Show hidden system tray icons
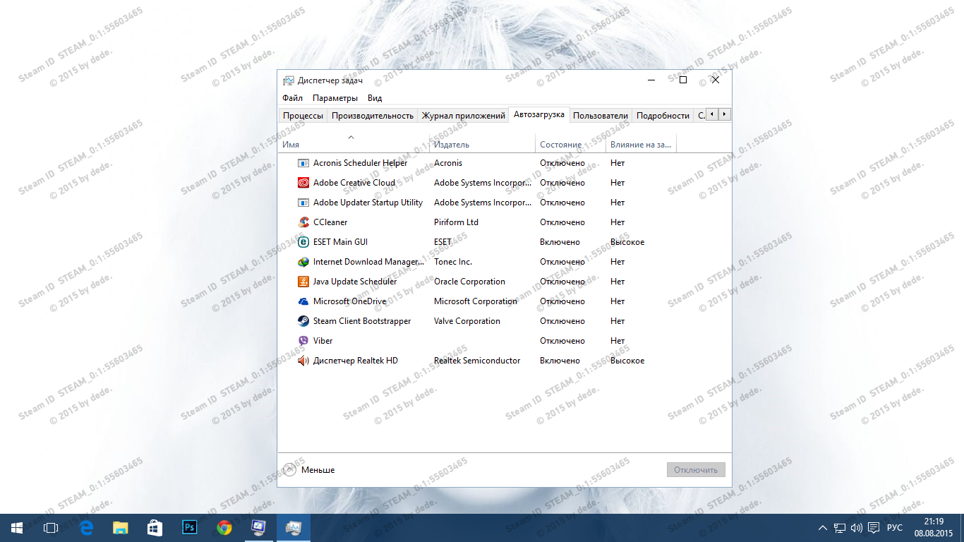The image size is (964, 542). 823,528
